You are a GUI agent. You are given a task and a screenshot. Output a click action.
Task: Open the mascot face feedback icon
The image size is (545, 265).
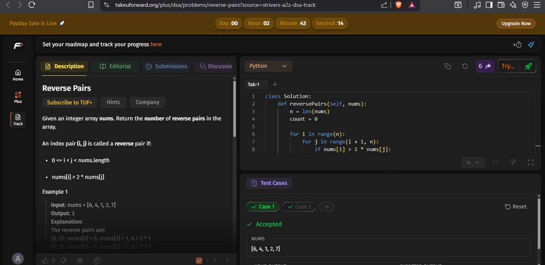(97, 260)
